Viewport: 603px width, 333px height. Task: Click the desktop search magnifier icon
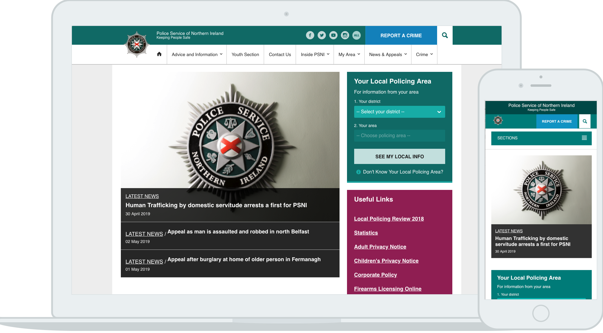[x=445, y=35]
